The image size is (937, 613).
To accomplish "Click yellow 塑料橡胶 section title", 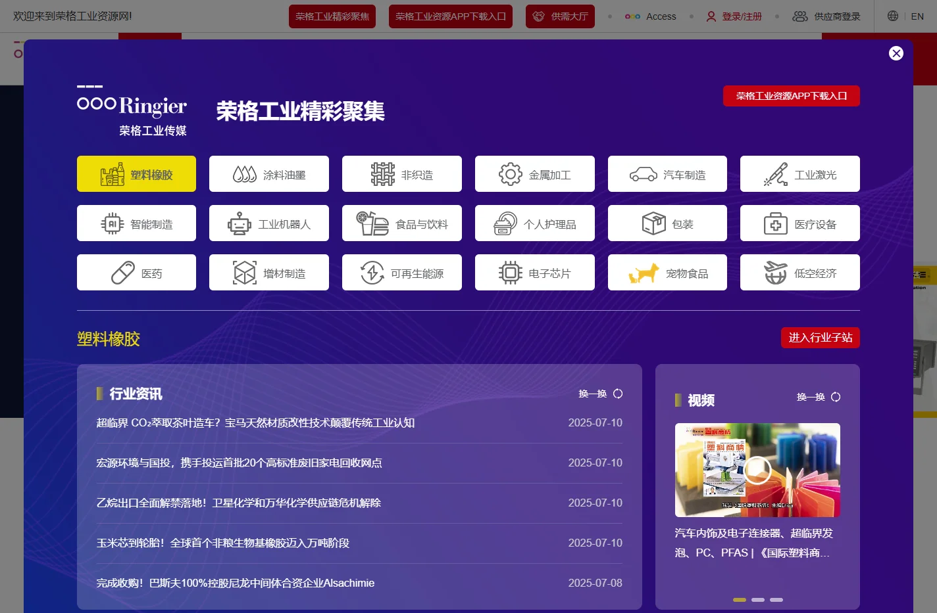I will click(109, 339).
